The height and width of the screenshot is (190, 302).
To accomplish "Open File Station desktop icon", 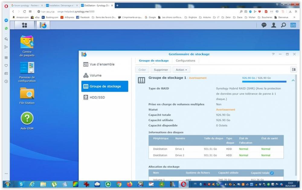I will (27, 93).
